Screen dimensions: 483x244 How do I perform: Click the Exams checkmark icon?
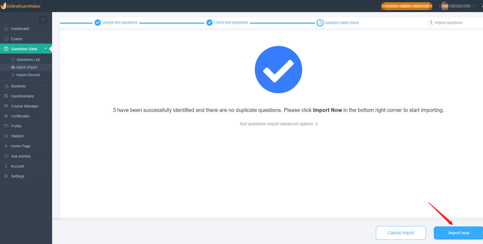[x=6, y=39]
